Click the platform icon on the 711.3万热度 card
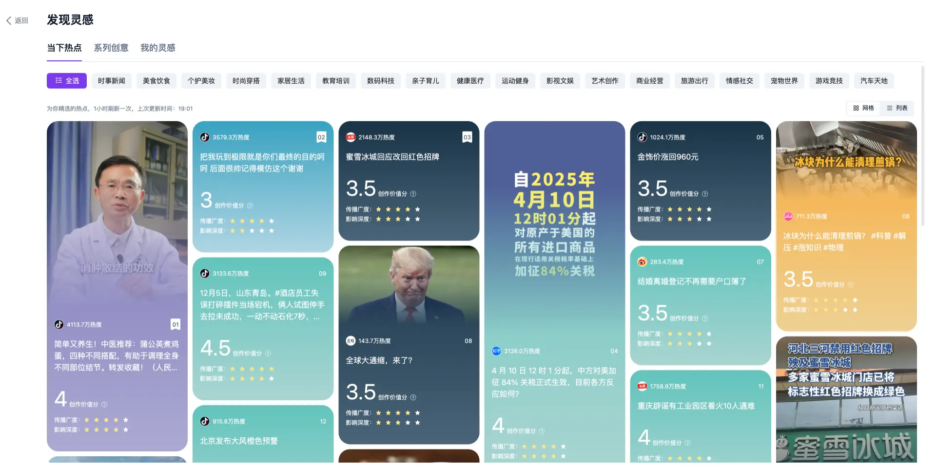The width and height of the screenshot is (936, 466). [x=788, y=216]
